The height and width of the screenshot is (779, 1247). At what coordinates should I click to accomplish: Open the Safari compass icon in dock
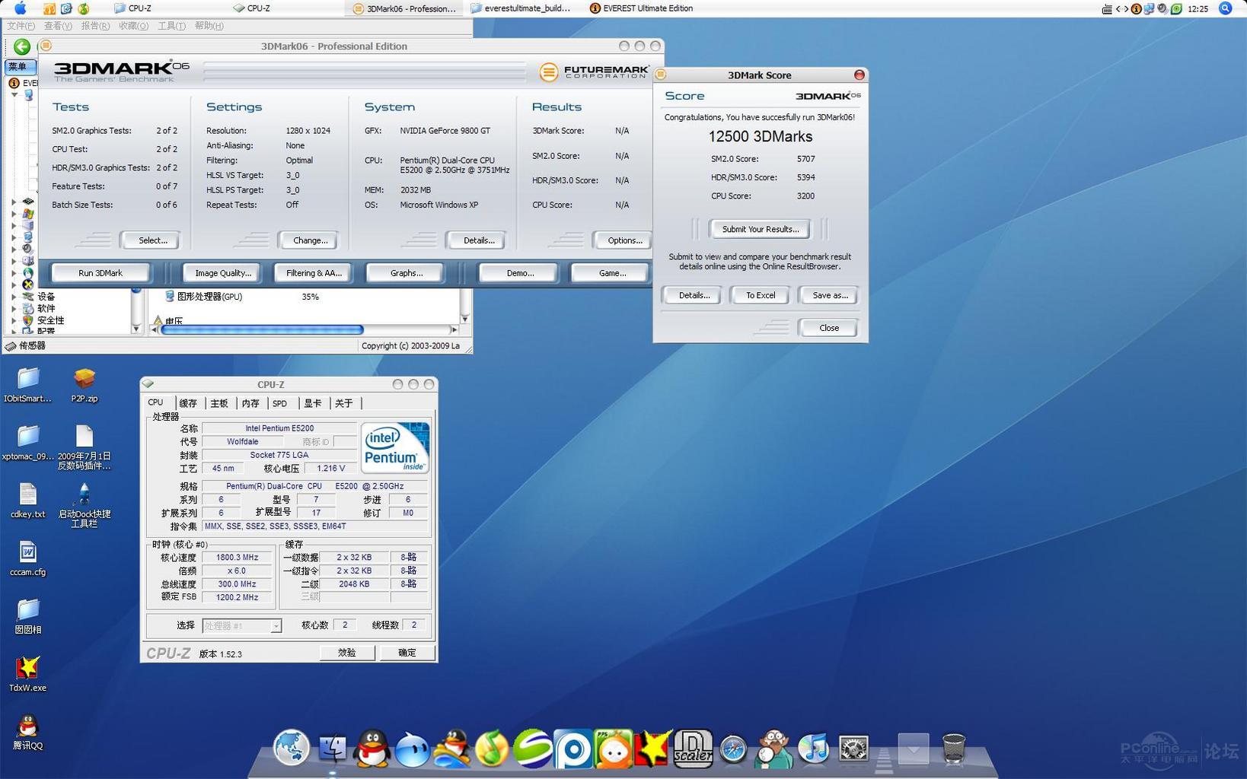(733, 749)
